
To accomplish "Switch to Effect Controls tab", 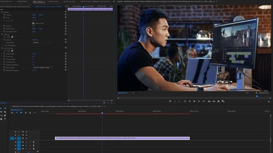I will [x=38, y=1].
